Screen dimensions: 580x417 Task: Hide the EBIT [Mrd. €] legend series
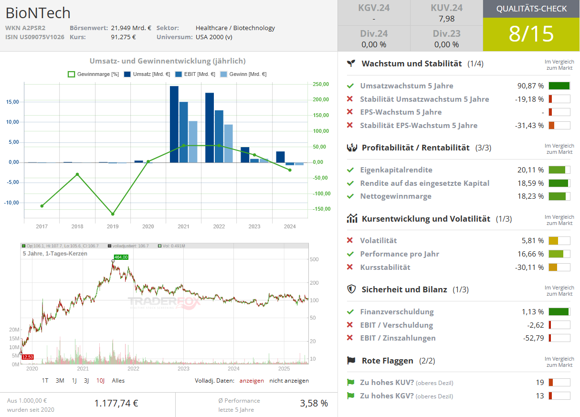(195, 74)
